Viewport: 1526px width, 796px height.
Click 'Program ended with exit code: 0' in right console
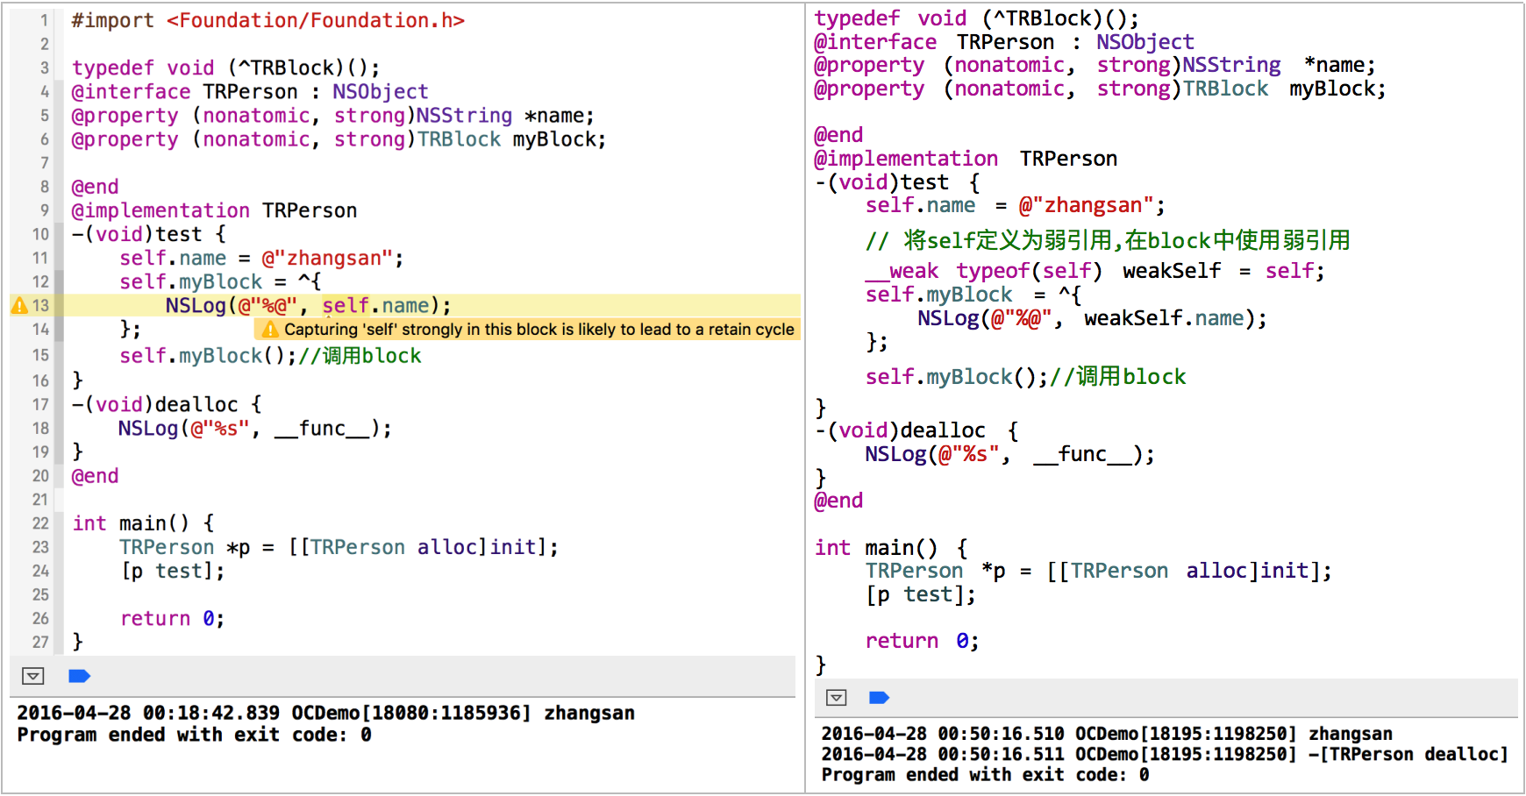click(x=985, y=775)
